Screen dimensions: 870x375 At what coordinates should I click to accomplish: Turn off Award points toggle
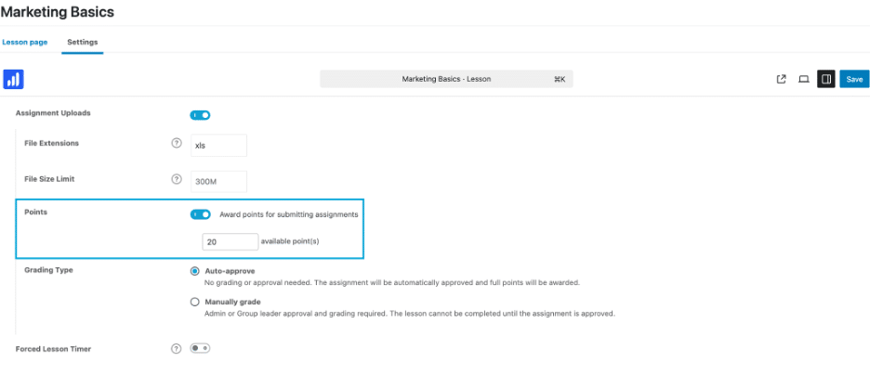click(200, 214)
